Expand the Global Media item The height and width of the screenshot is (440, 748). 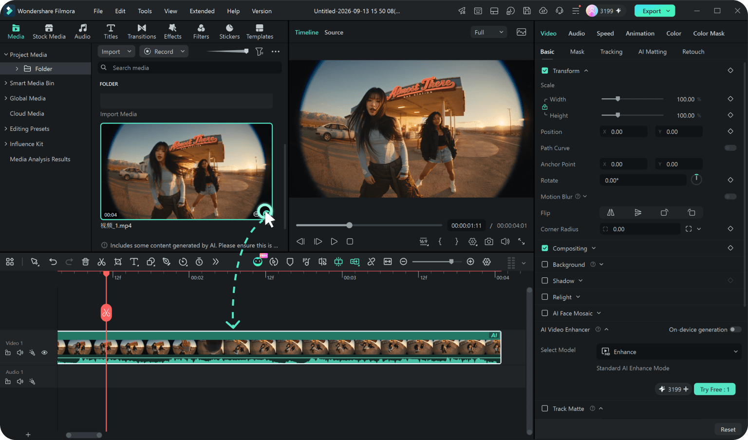[x=6, y=98]
